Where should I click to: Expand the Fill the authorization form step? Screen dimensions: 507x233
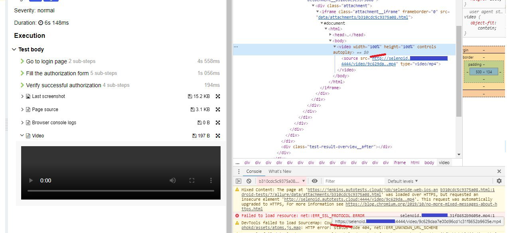pos(22,73)
